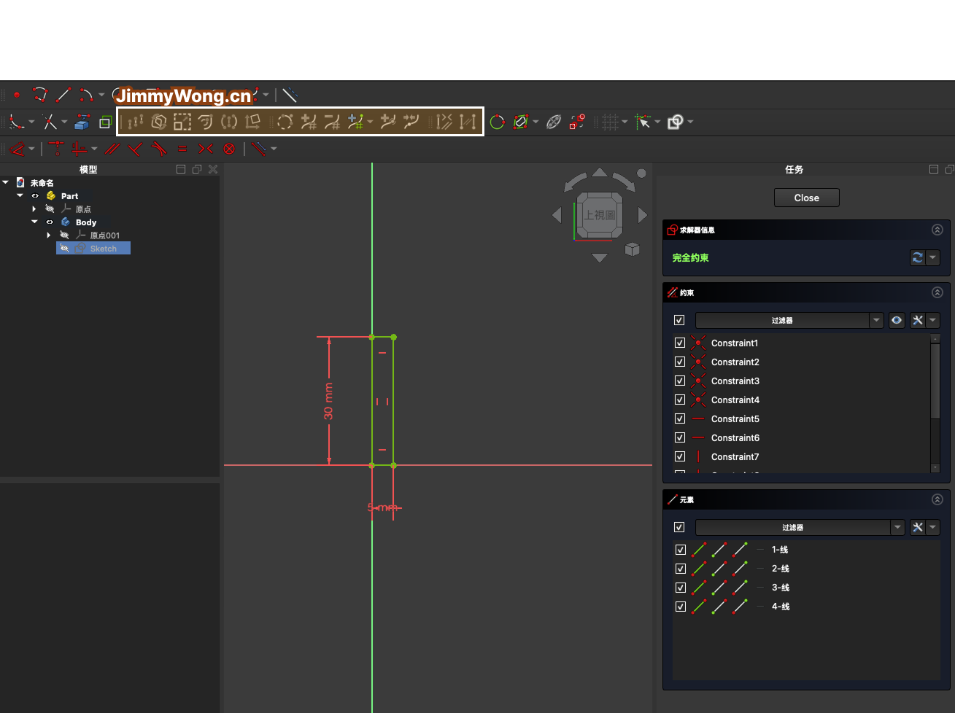The height and width of the screenshot is (713, 955).
Task: Apply the equal constraint tool
Action: point(182,149)
